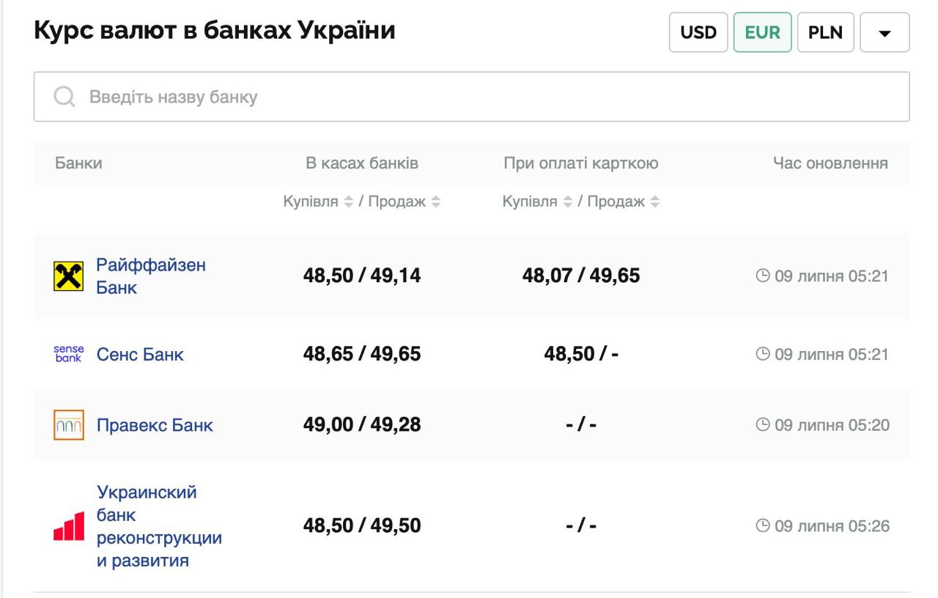This screenshot has height=598, width=938.
Task: Click the Сенс Банк logo icon
Action: pyautogui.click(x=67, y=354)
